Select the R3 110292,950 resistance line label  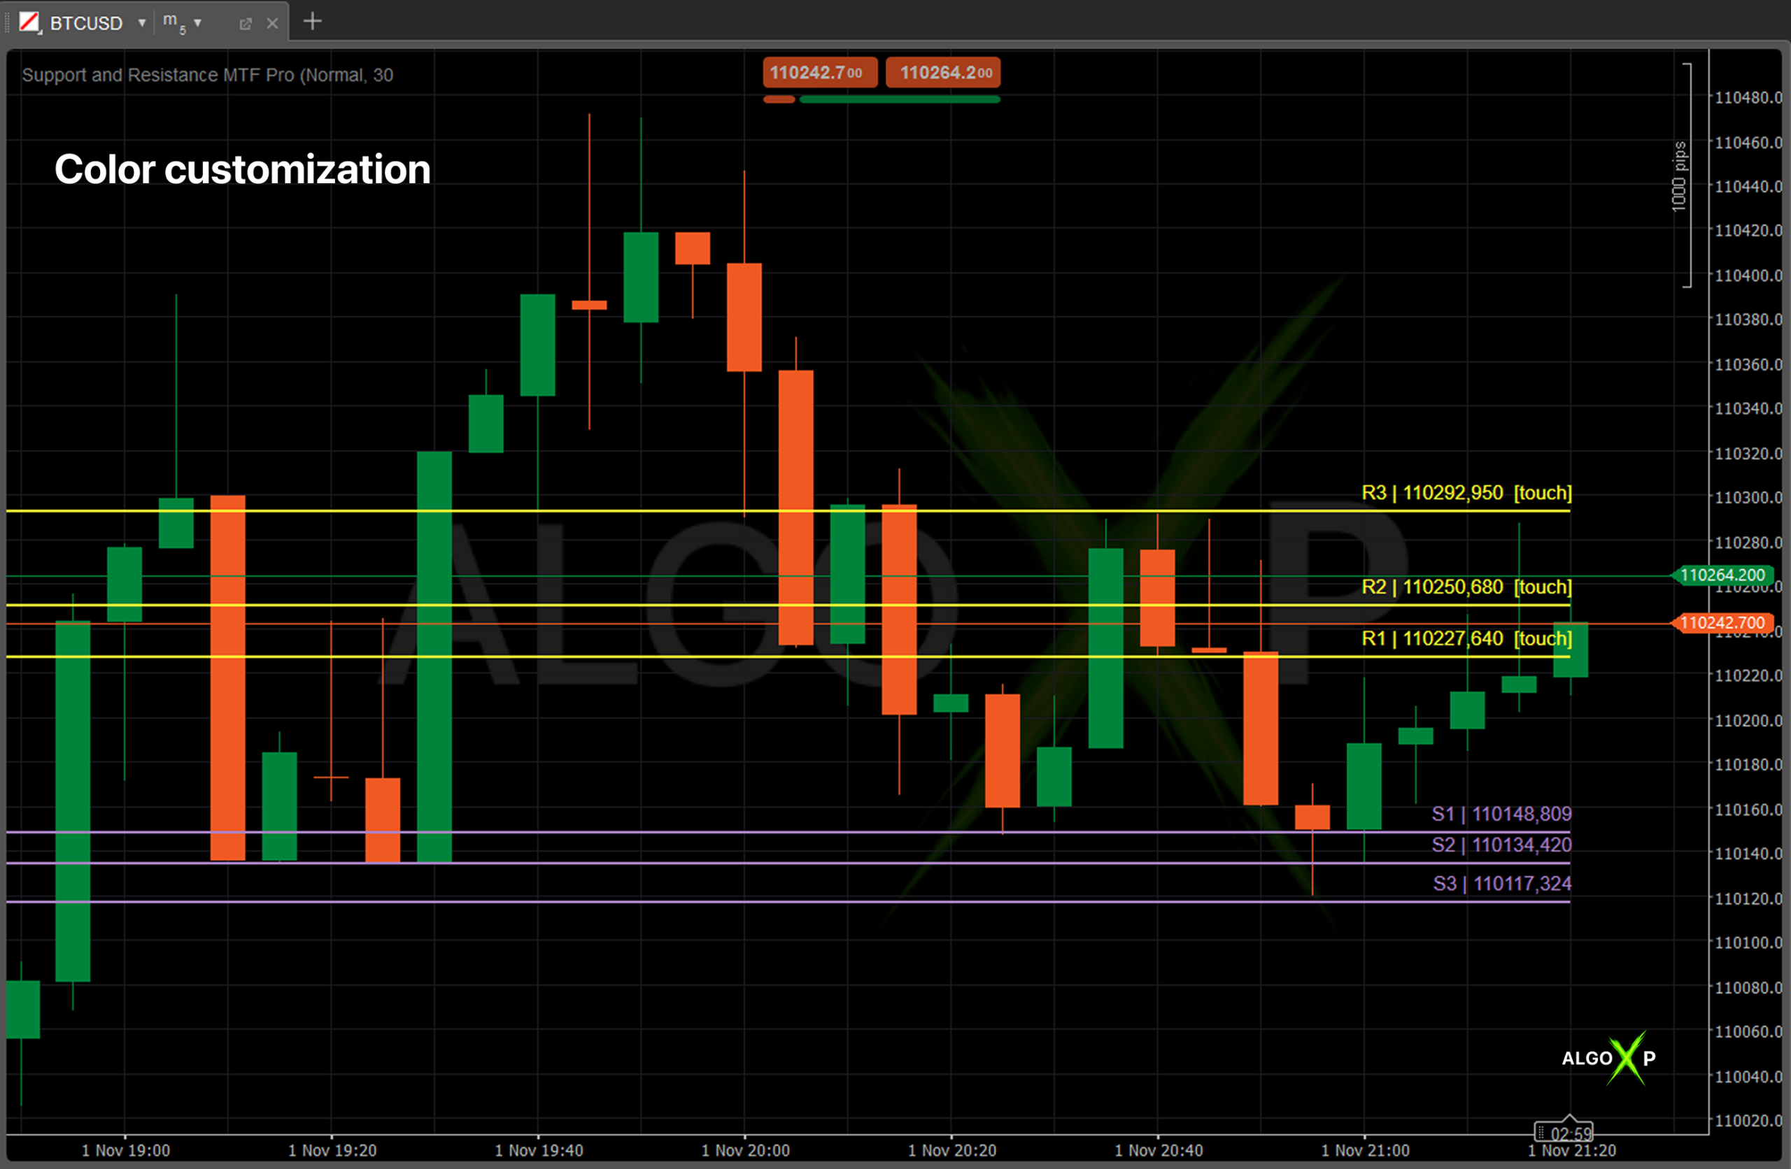click(1466, 493)
